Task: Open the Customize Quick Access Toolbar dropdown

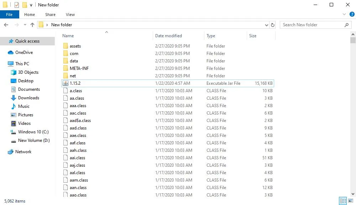Action: click(31, 5)
